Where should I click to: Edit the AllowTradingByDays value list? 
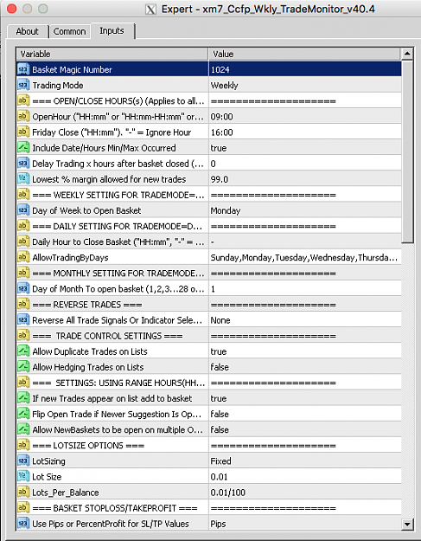305,257
